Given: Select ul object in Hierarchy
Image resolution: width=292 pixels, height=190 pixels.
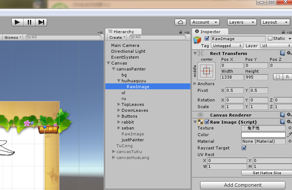Looking at the screenshot, I should [x=123, y=93].
